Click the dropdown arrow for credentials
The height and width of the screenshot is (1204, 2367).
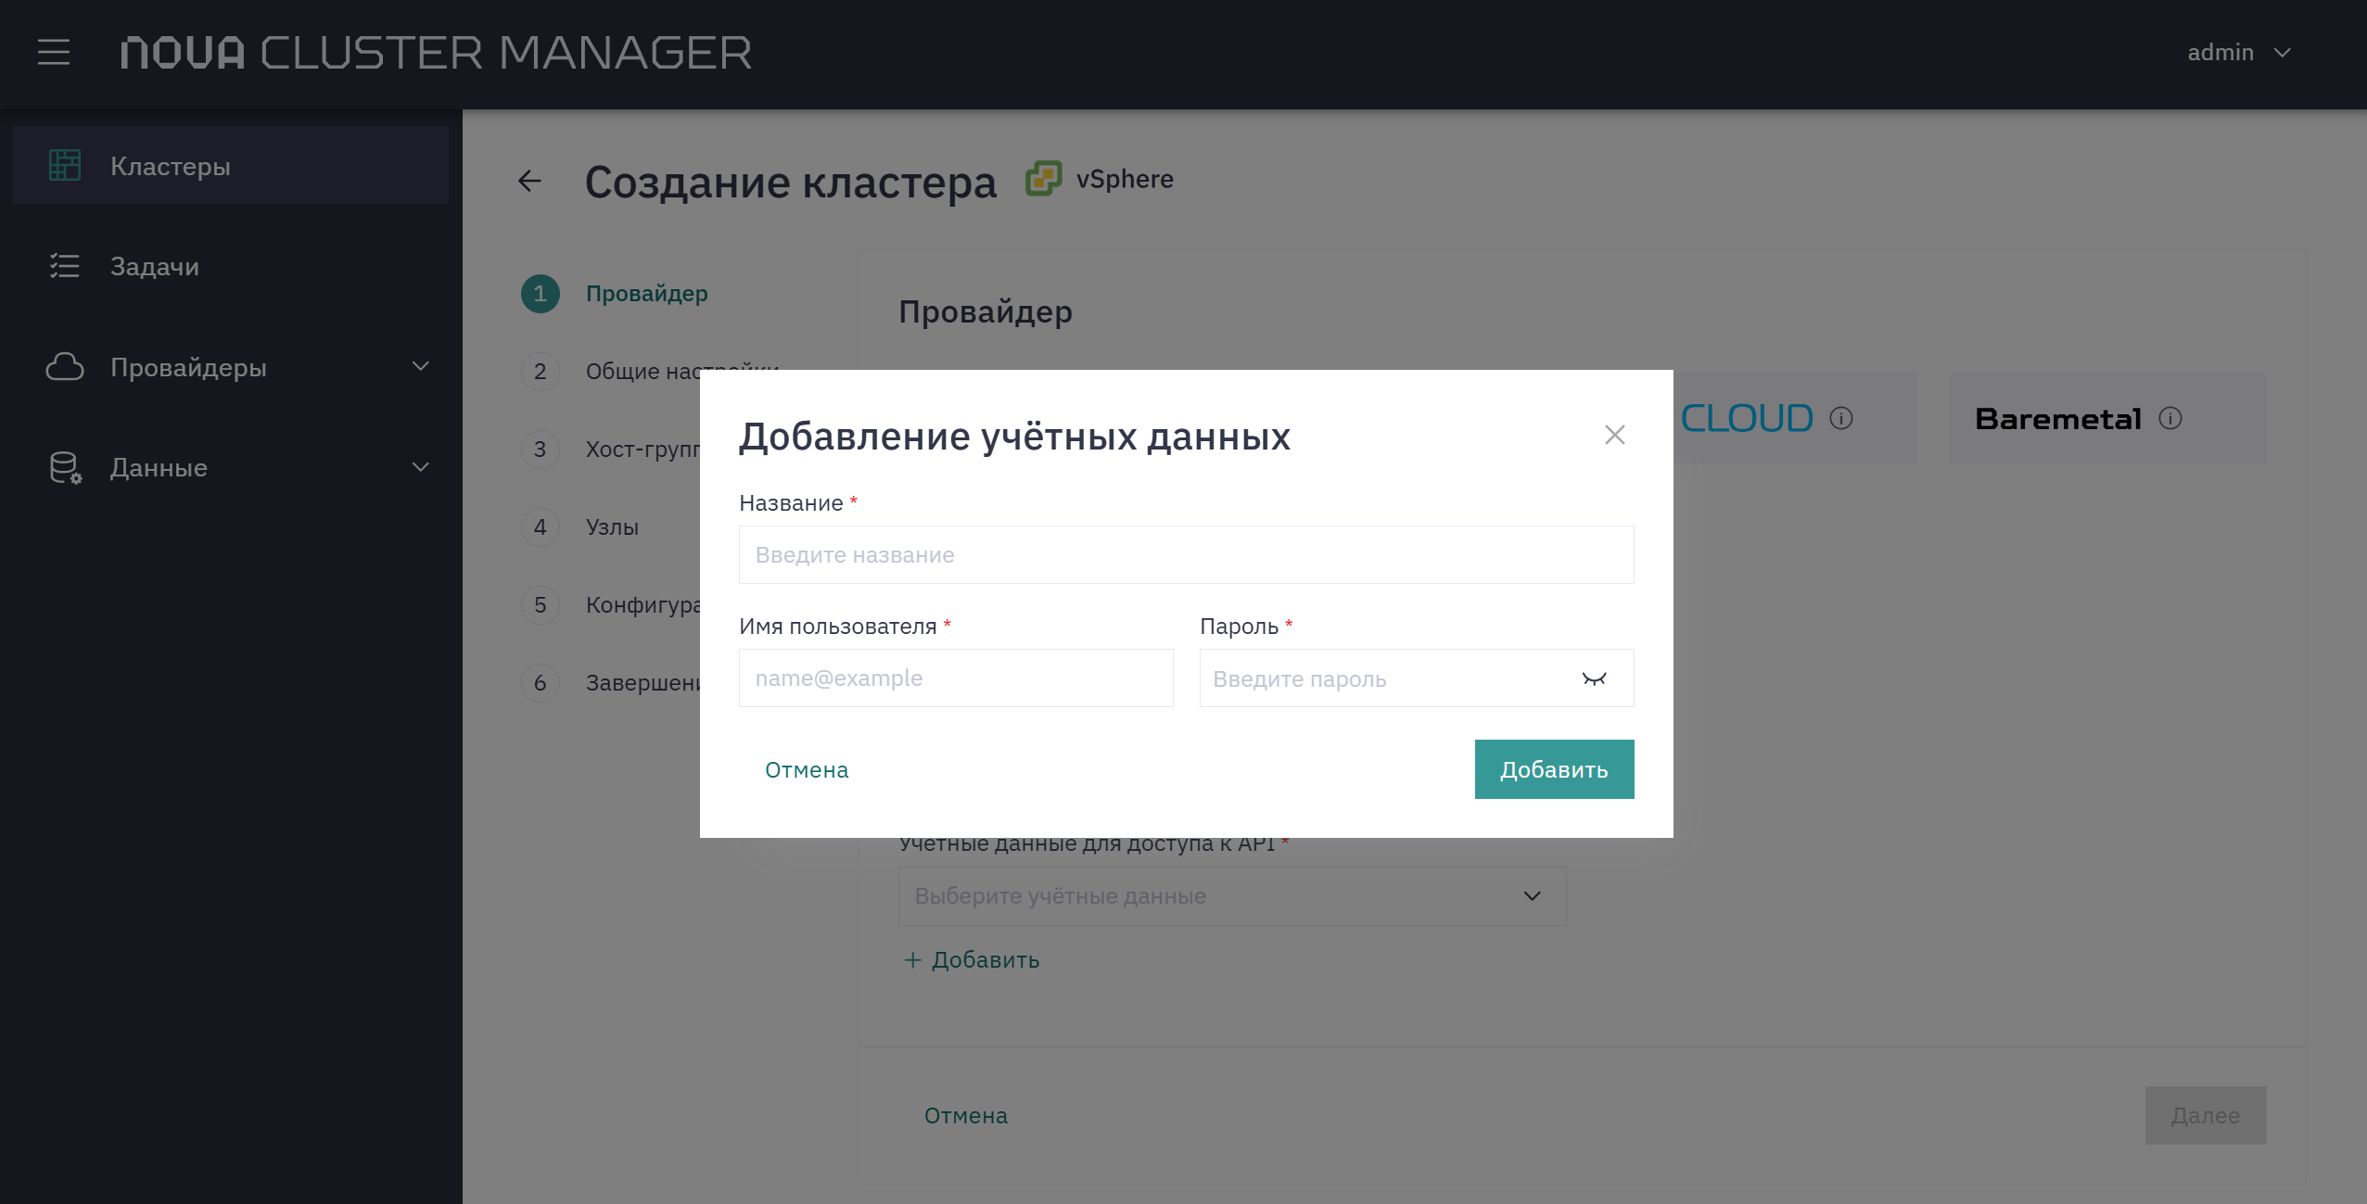point(1533,896)
